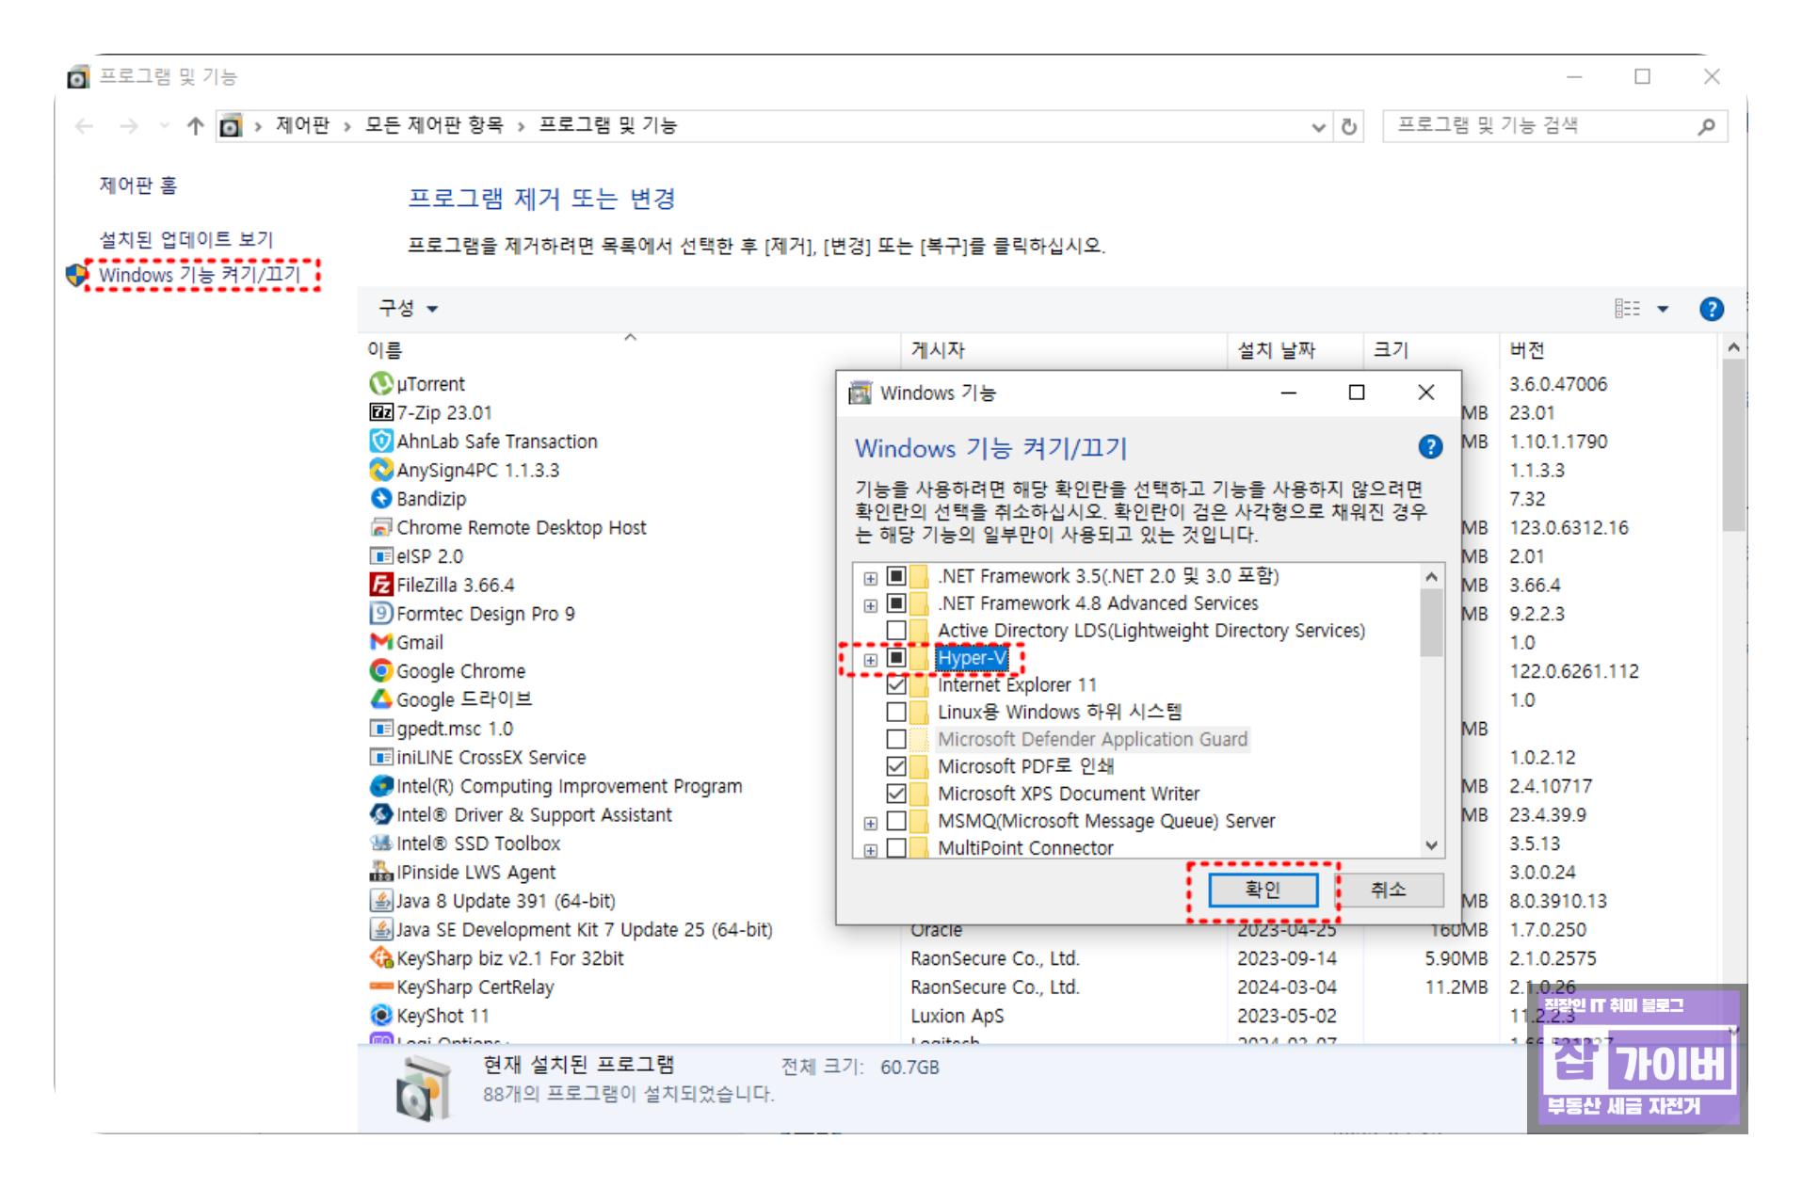The width and height of the screenshot is (1802, 1188).
Task: Uncheck Microsoft XPS Document Writer
Action: pyautogui.click(x=896, y=794)
